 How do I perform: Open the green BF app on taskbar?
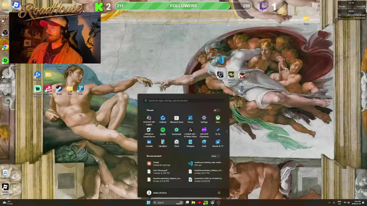[x=206, y=203]
